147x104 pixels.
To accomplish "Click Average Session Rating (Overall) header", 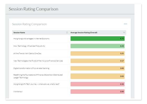I will [x=84, y=33].
